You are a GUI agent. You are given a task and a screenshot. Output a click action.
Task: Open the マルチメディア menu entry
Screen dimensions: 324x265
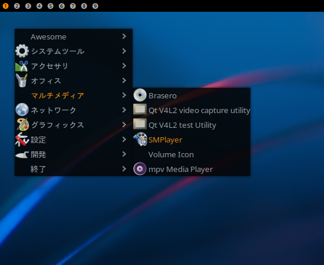pos(74,95)
